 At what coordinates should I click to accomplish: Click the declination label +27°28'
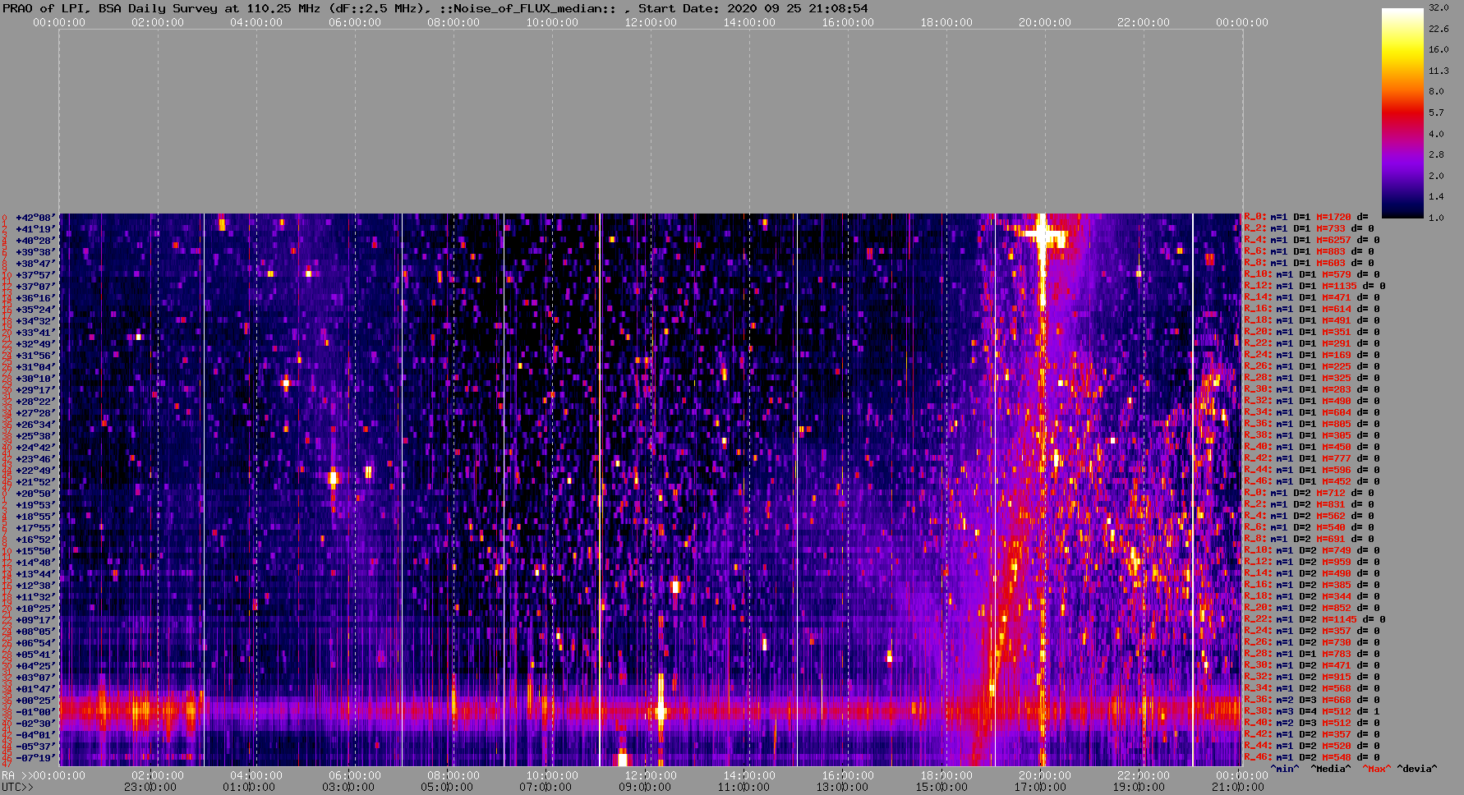click(35, 413)
